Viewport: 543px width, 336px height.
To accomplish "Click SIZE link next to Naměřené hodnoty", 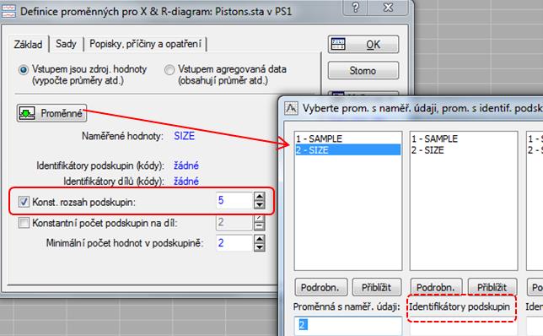I will tap(184, 136).
